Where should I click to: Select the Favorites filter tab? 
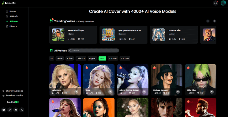pos(125,58)
